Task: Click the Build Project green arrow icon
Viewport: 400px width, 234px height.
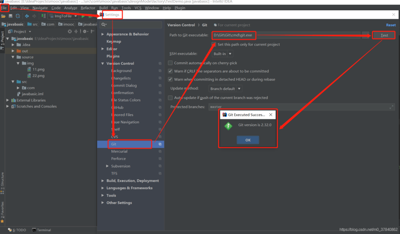Action: [43, 16]
